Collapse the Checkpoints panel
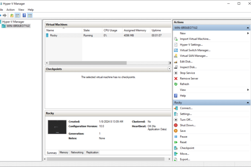The height and width of the screenshot is (167, 251). click(169, 69)
